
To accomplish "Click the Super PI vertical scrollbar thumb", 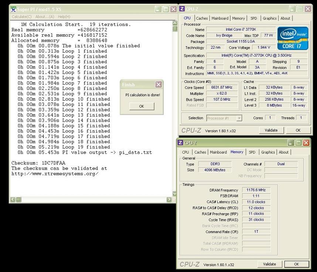I will 175,28.
